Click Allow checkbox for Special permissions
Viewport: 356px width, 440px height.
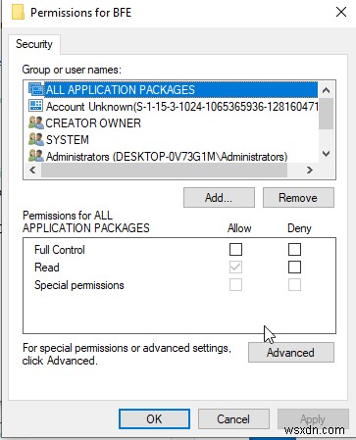[235, 285]
